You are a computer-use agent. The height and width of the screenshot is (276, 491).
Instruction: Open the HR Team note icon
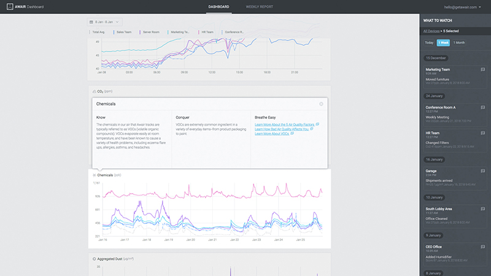click(x=483, y=132)
